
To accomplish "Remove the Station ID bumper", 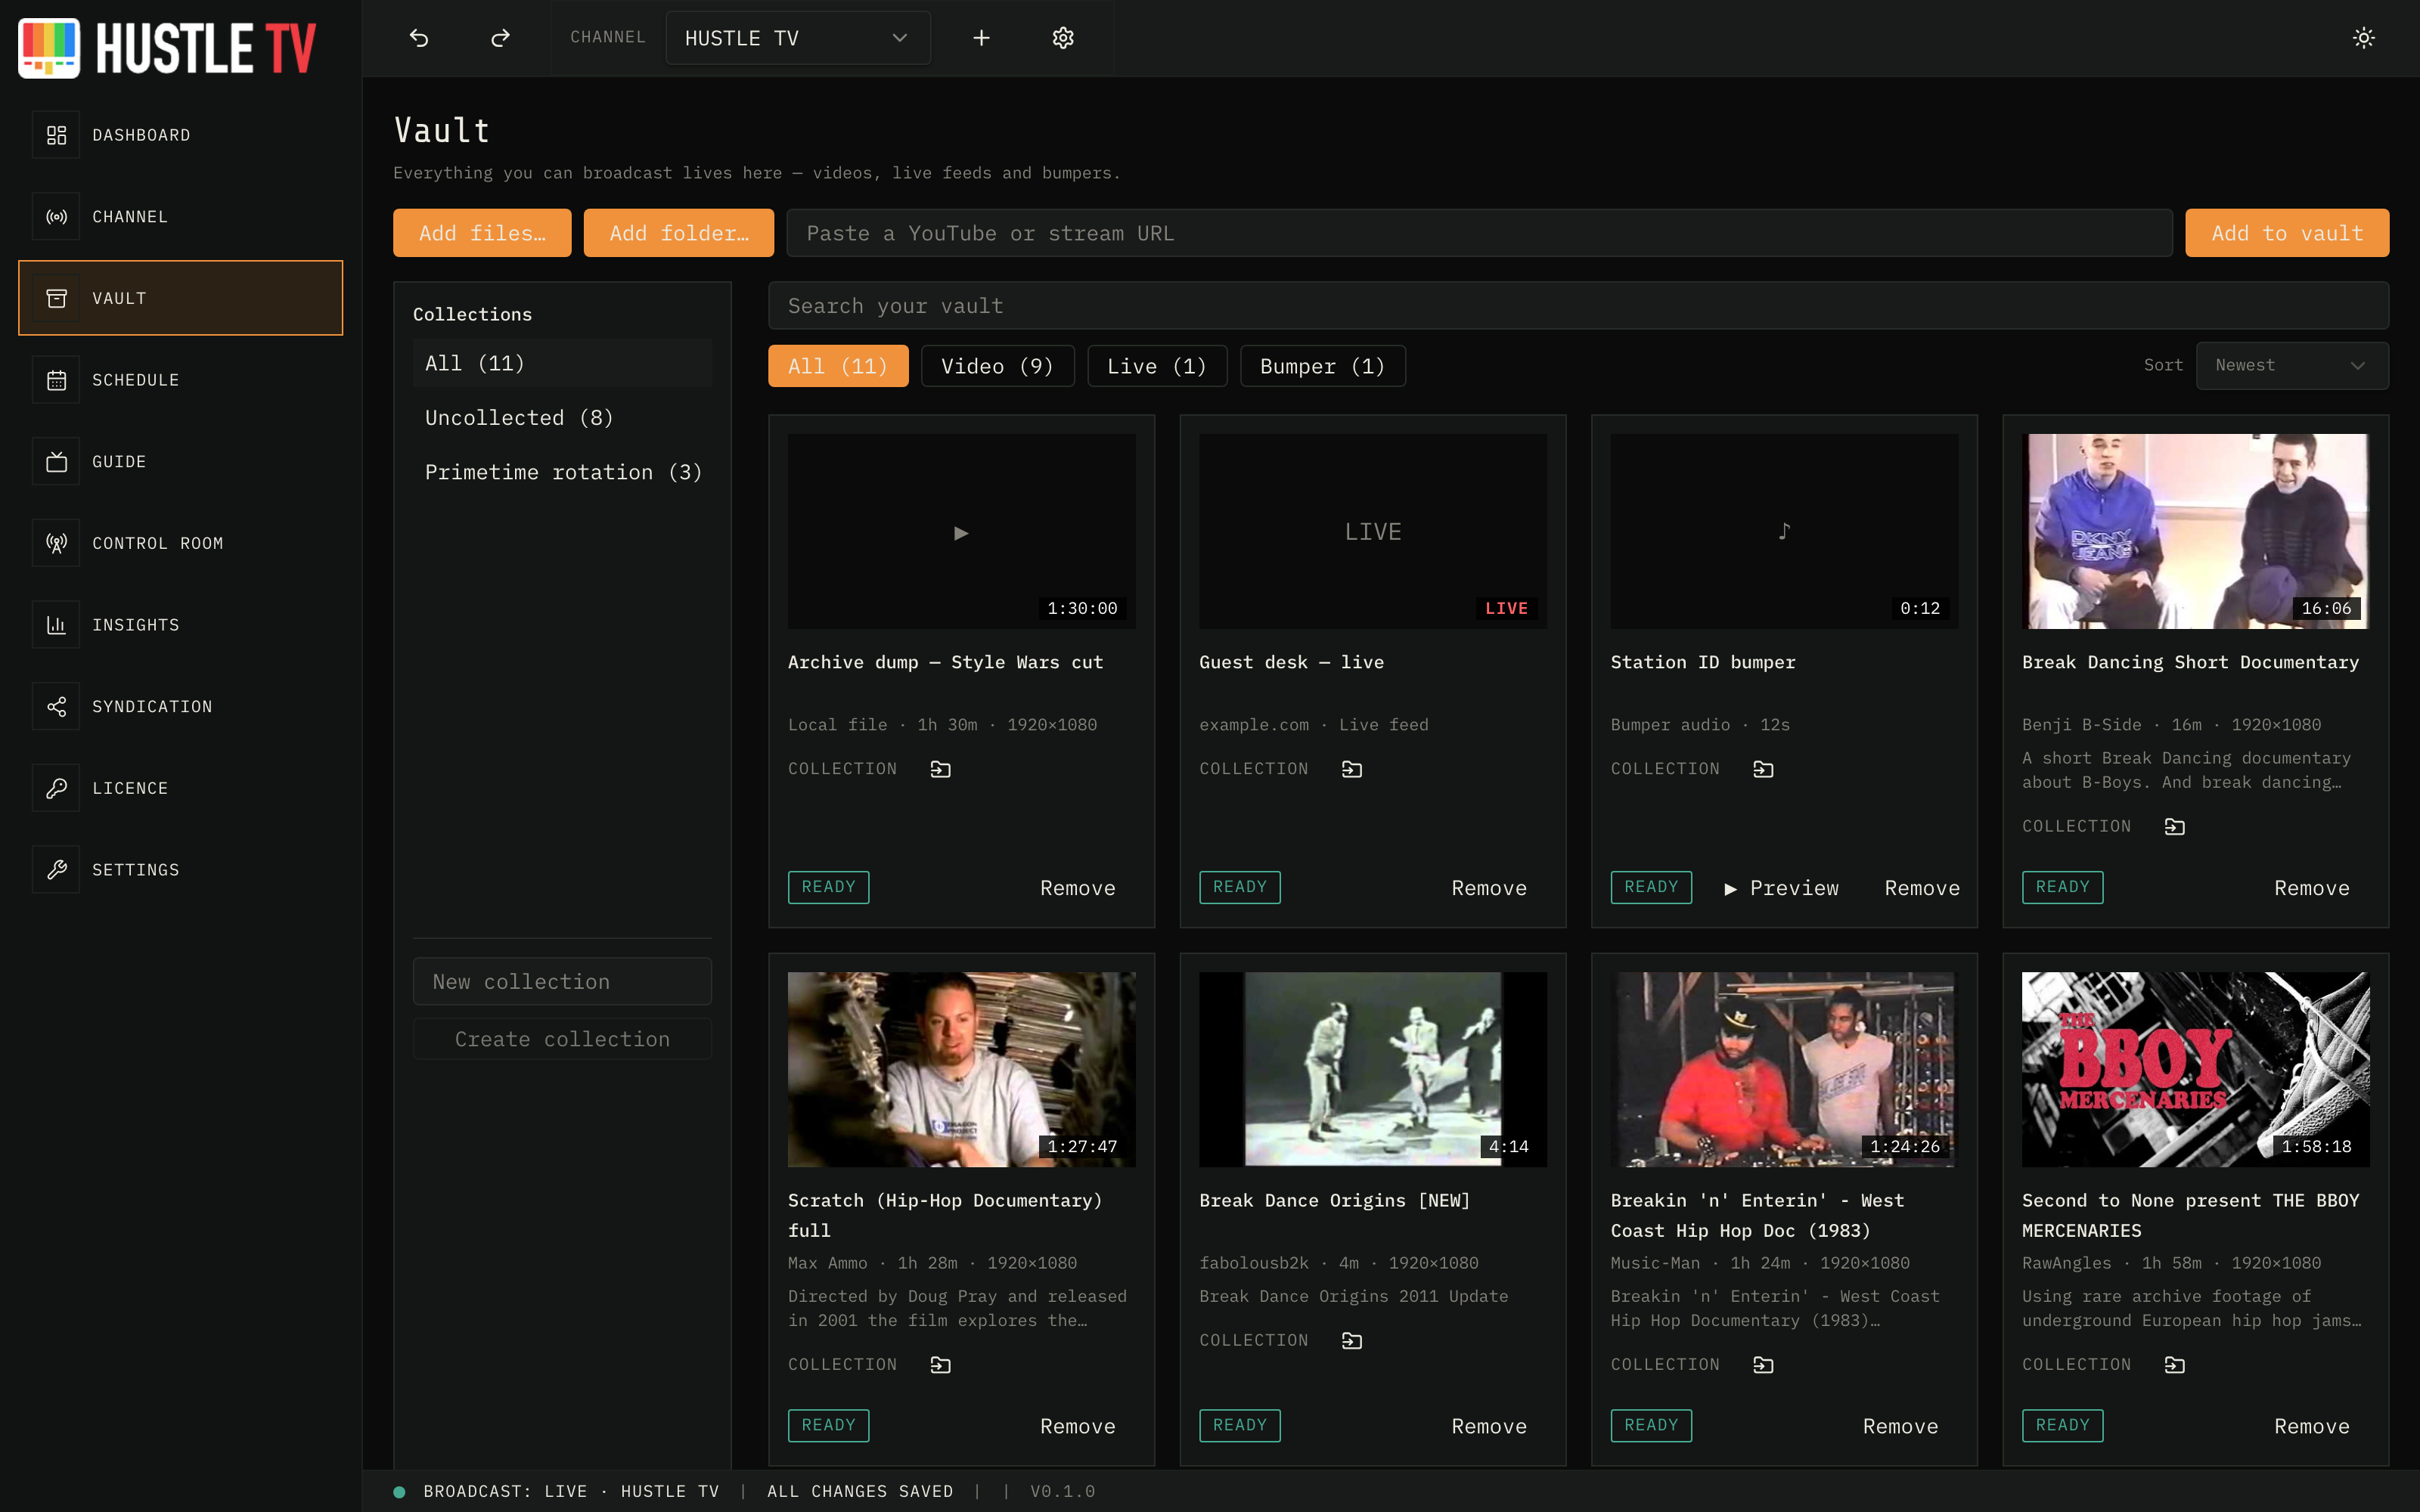I will pyautogui.click(x=1921, y=888).
